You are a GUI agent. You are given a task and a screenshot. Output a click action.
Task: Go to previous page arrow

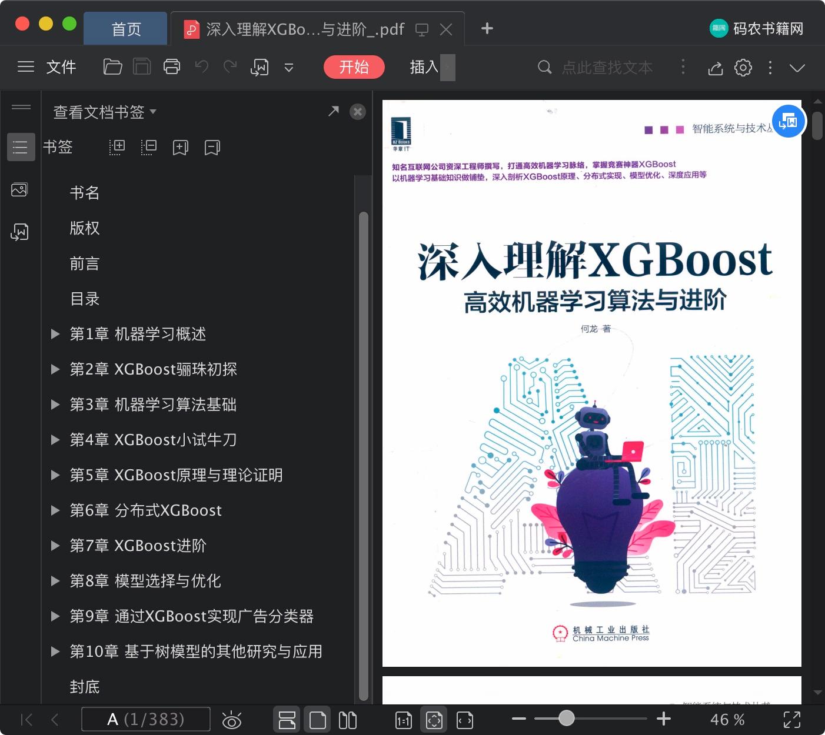(55, 719)
